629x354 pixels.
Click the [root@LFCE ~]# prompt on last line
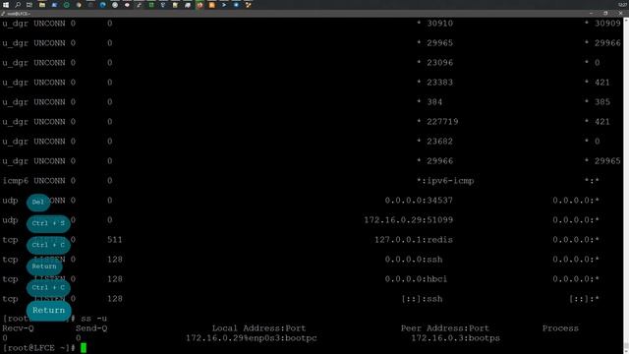point(39,348)
